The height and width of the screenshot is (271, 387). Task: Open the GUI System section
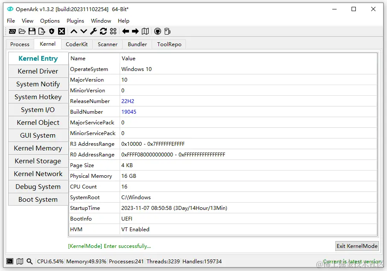[x=38, y=135]
